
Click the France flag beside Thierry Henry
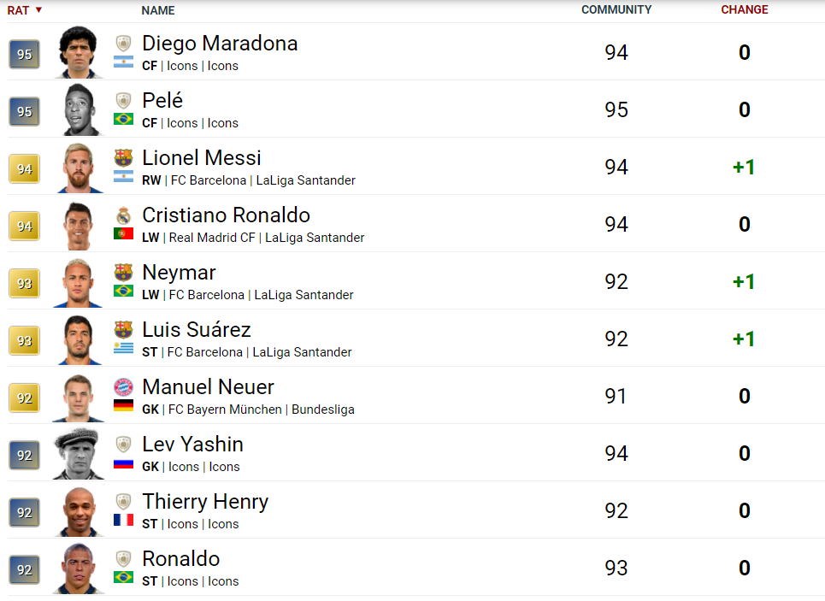point(123,520)
